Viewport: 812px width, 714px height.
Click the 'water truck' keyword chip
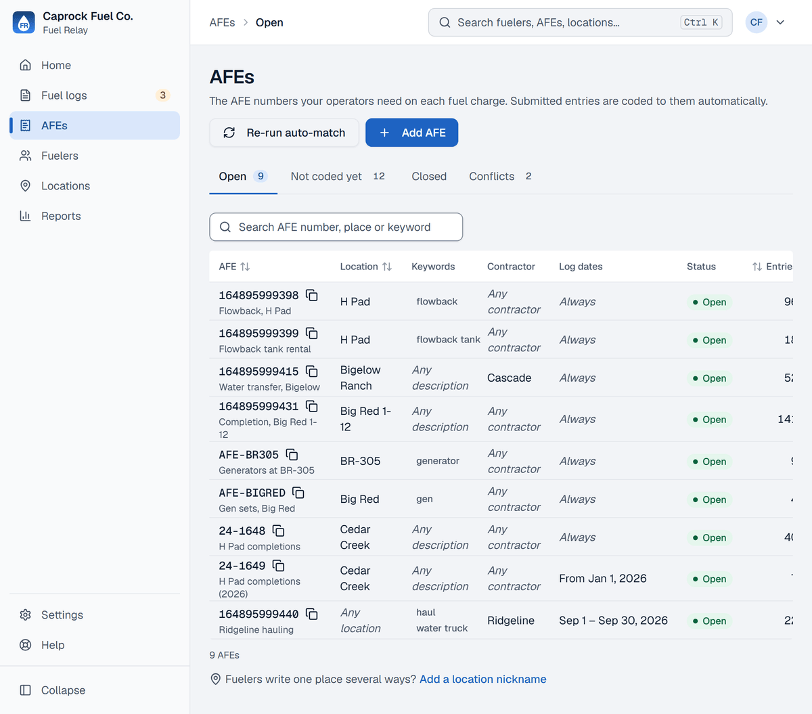[442, 628]
